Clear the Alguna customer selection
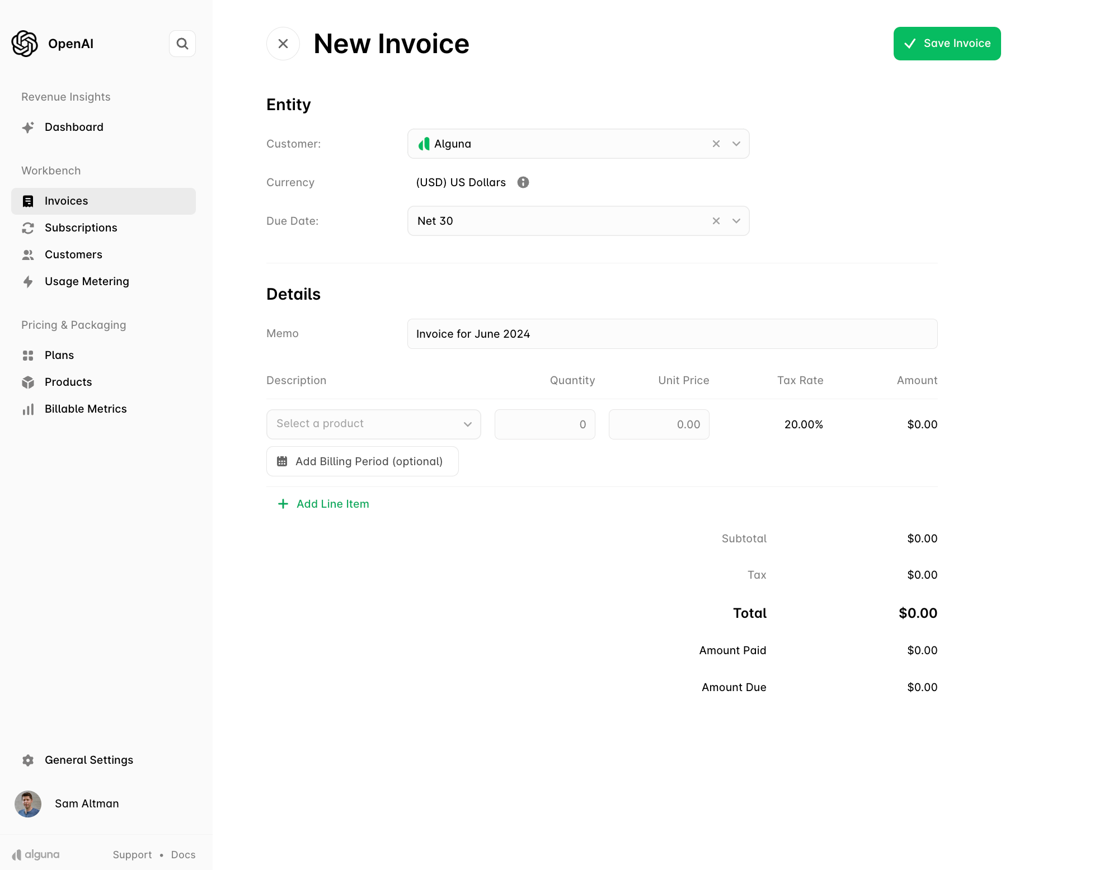 (x=716, y=144)
